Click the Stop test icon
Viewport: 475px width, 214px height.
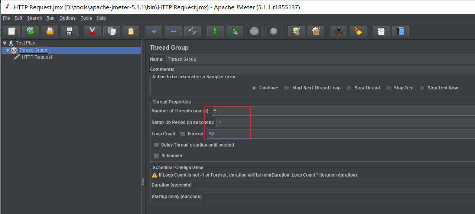[x=254, y=31]
